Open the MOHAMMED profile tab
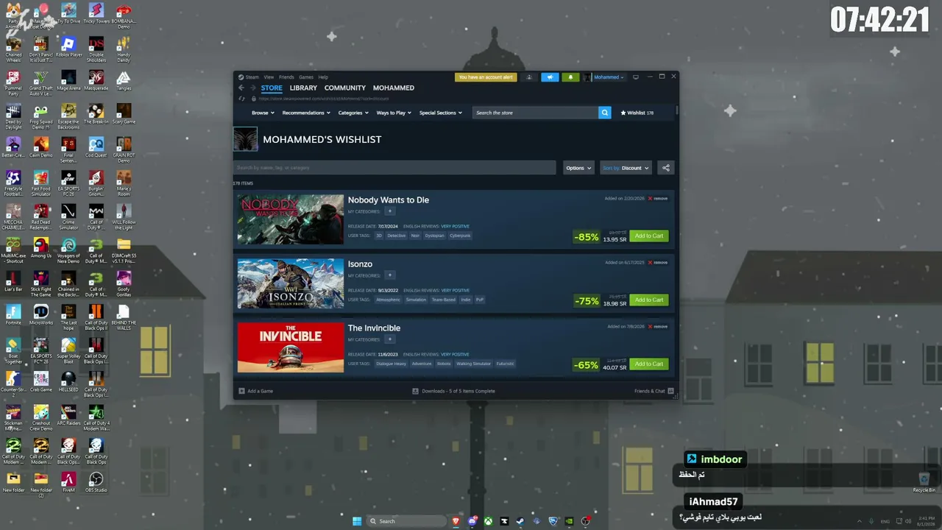The image size is (942, 530). point(394,88)
